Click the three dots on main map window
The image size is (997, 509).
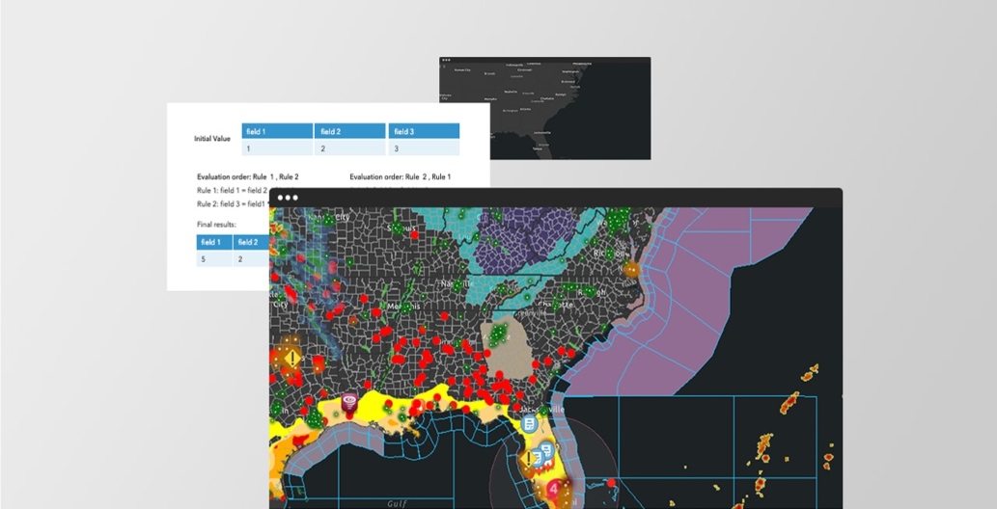pyautogui.click(x=289, y=198)
